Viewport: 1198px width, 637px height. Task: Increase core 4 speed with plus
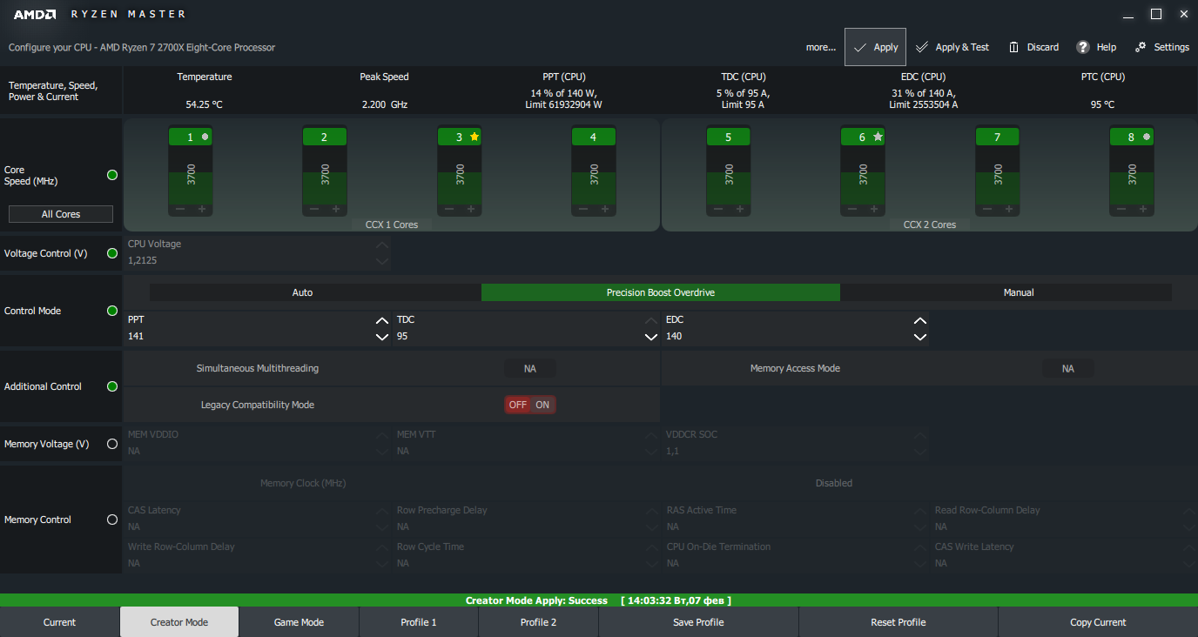click(605, 209)
